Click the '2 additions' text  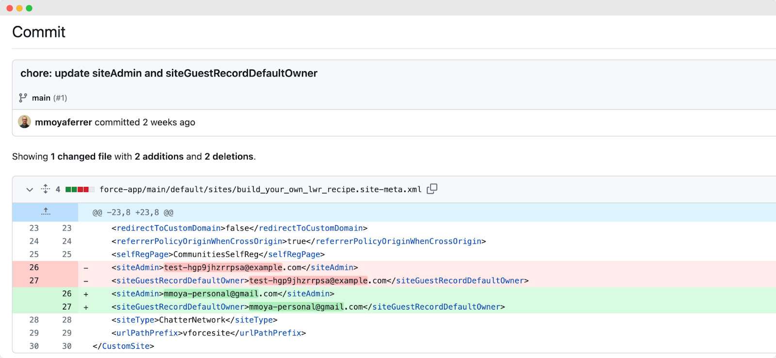[159, 156]
